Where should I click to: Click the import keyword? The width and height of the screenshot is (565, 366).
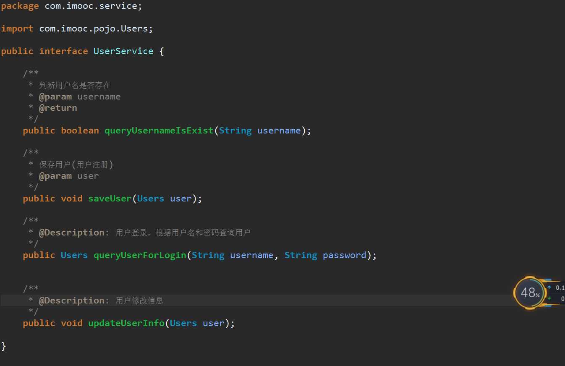click(17, 29)
